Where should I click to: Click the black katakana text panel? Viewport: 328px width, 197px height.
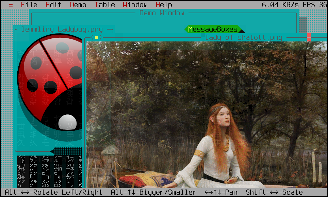pyautogui.click(x=50, y=172)
